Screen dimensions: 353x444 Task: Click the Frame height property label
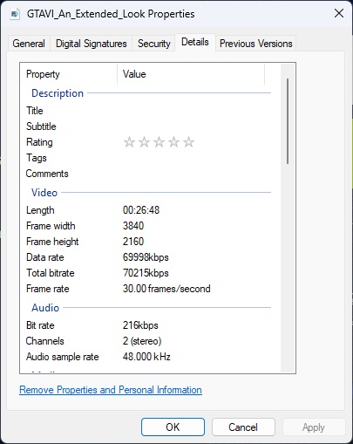click(52, 242)
